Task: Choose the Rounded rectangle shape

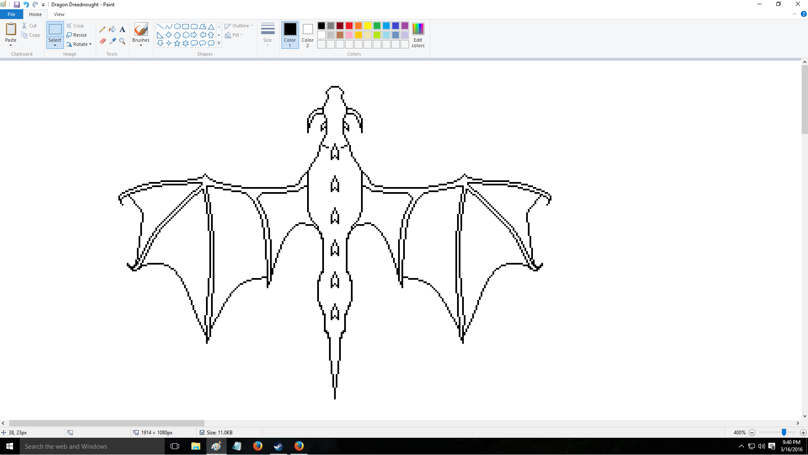Action: click(194, 26)
